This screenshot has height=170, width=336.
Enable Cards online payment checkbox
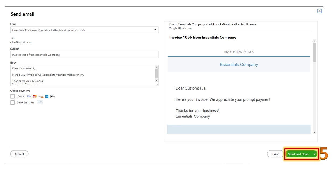(12, 96)
